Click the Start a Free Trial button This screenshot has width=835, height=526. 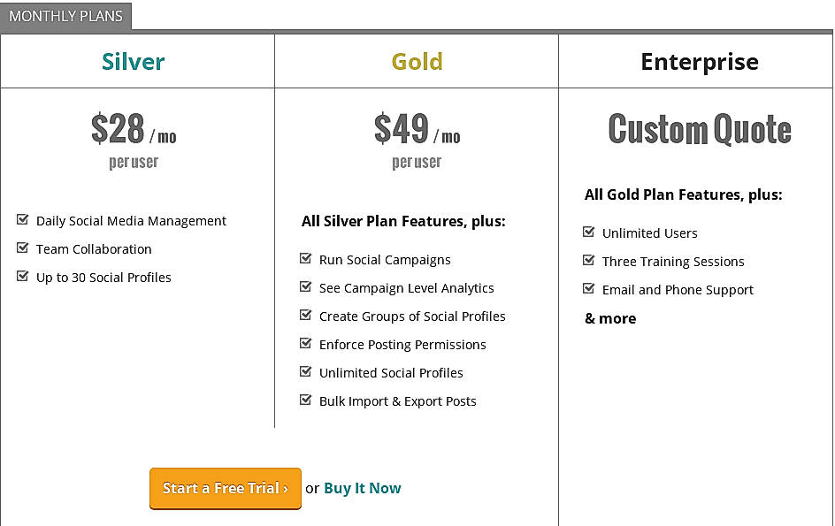[x=226, y=488]
